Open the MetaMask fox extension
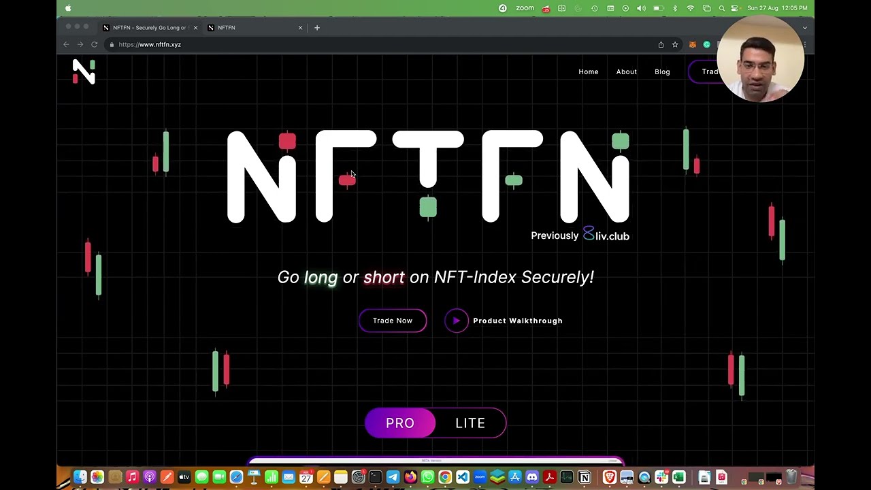 point(693,44)
